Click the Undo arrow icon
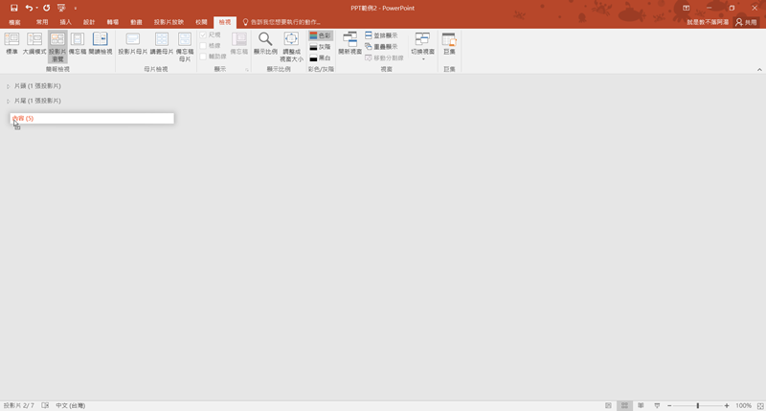Viewport: 766px width, 411px height. click(x=29, y=8)
